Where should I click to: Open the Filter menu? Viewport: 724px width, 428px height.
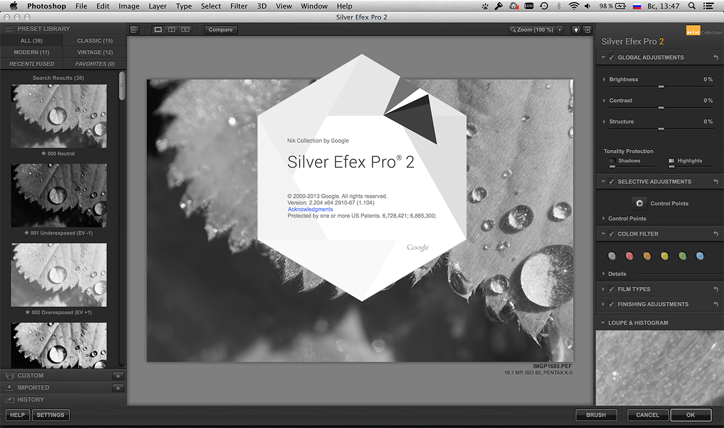tap(239, 6)
